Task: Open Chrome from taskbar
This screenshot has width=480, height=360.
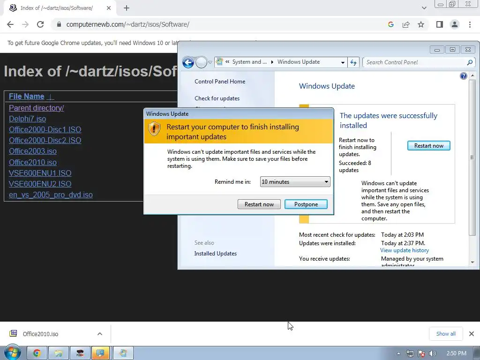Action: pyautogui.click(x=37, y=353)
